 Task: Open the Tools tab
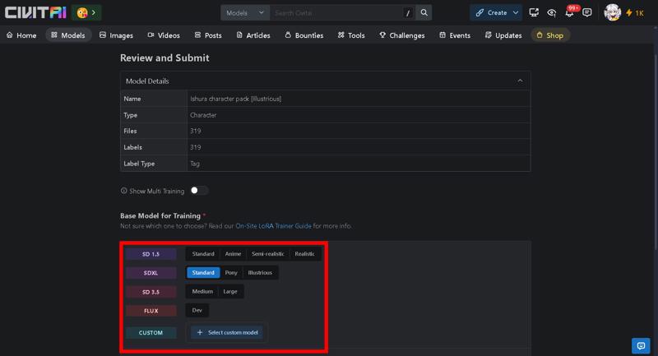click(x=351, y=35)
